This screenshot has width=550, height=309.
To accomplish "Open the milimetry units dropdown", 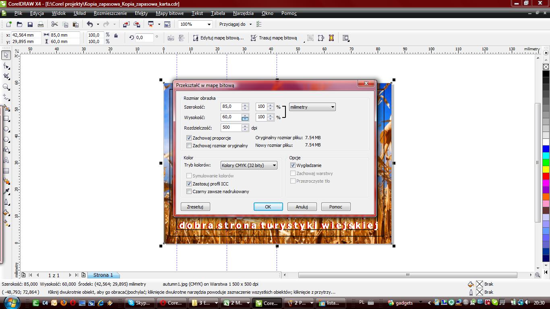I will point(312,107).
